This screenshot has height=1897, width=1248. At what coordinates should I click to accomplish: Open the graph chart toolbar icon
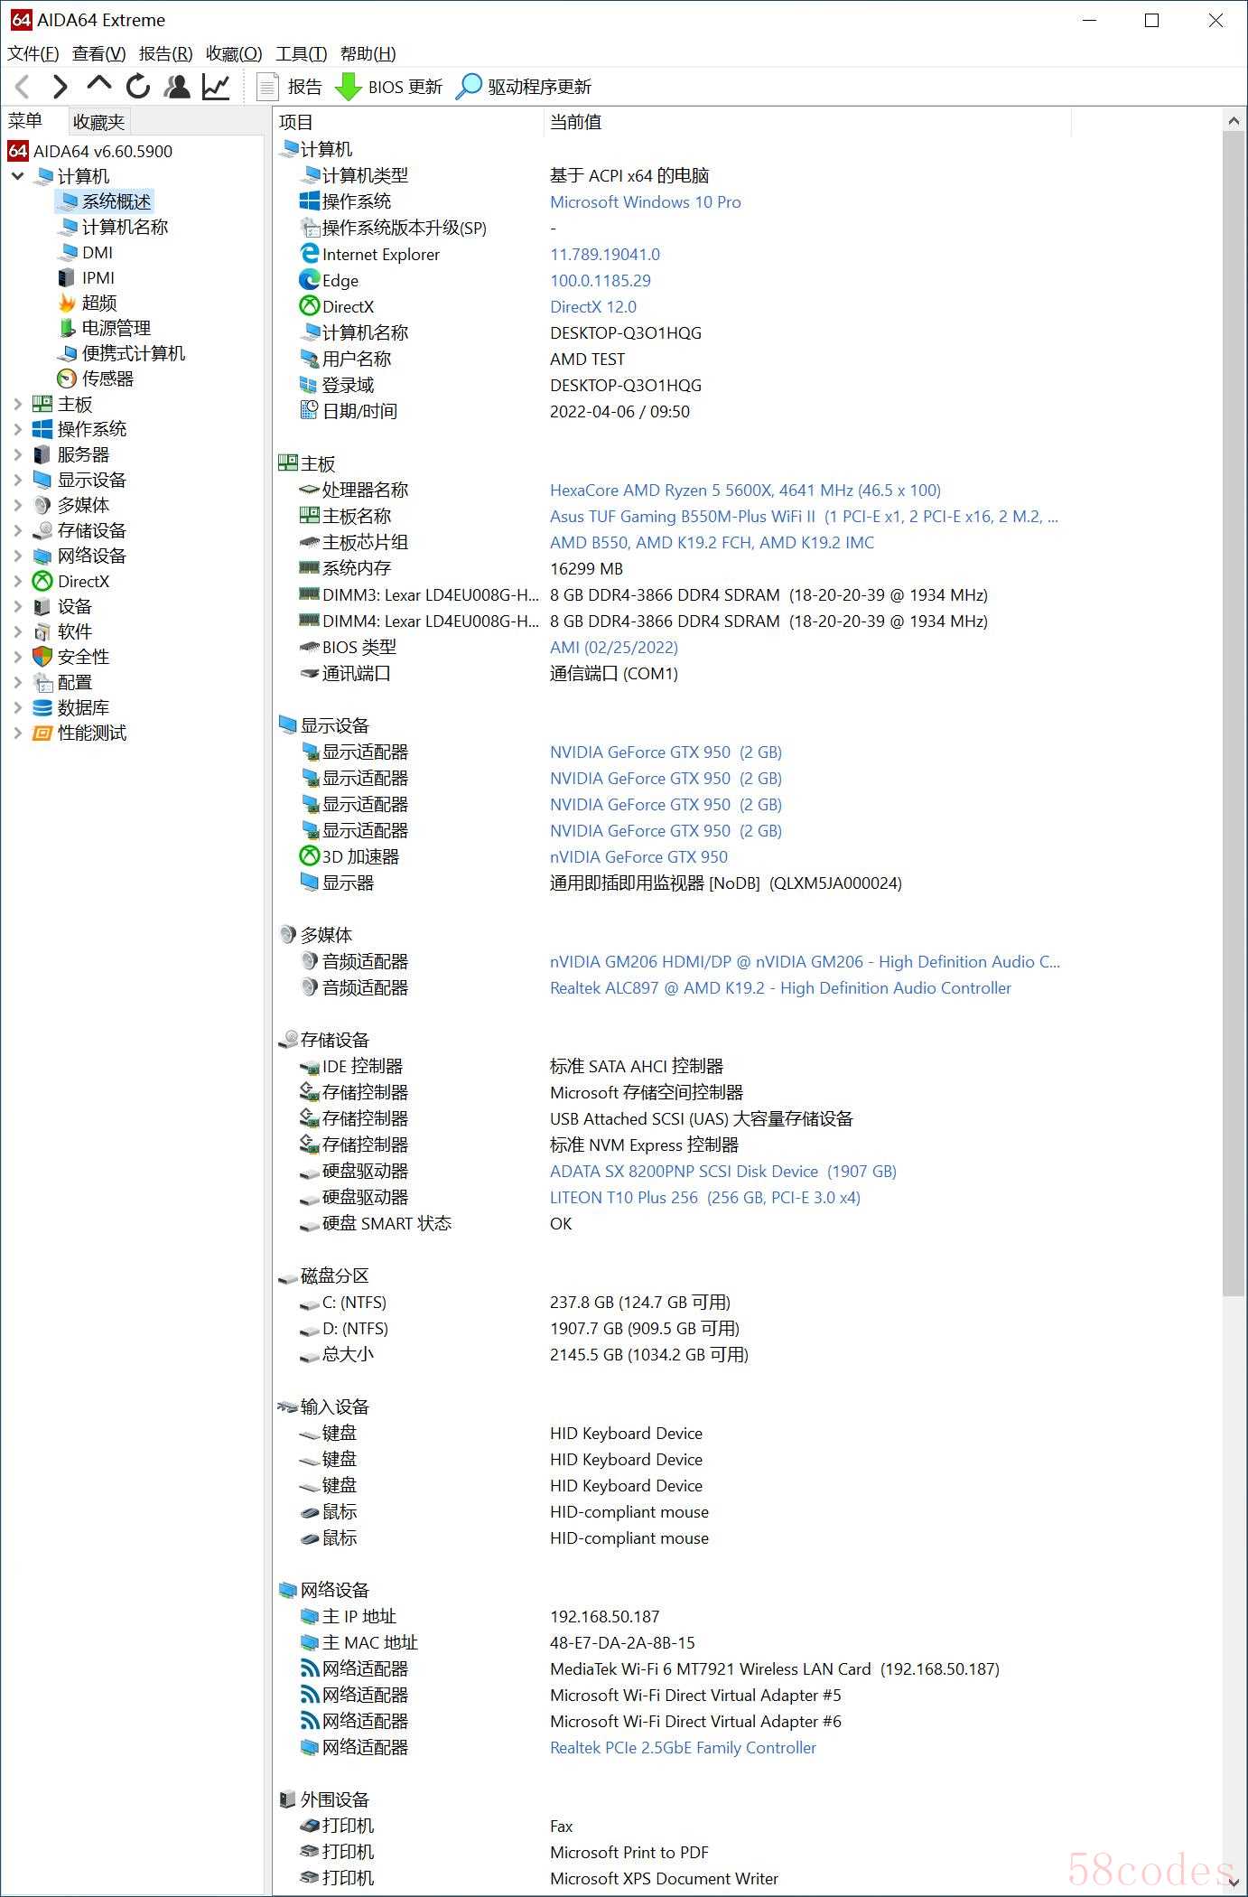tap(216, 87)
